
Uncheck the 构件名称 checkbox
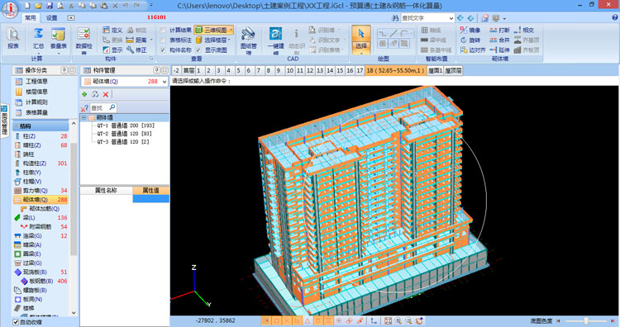[x=163, y=50]
